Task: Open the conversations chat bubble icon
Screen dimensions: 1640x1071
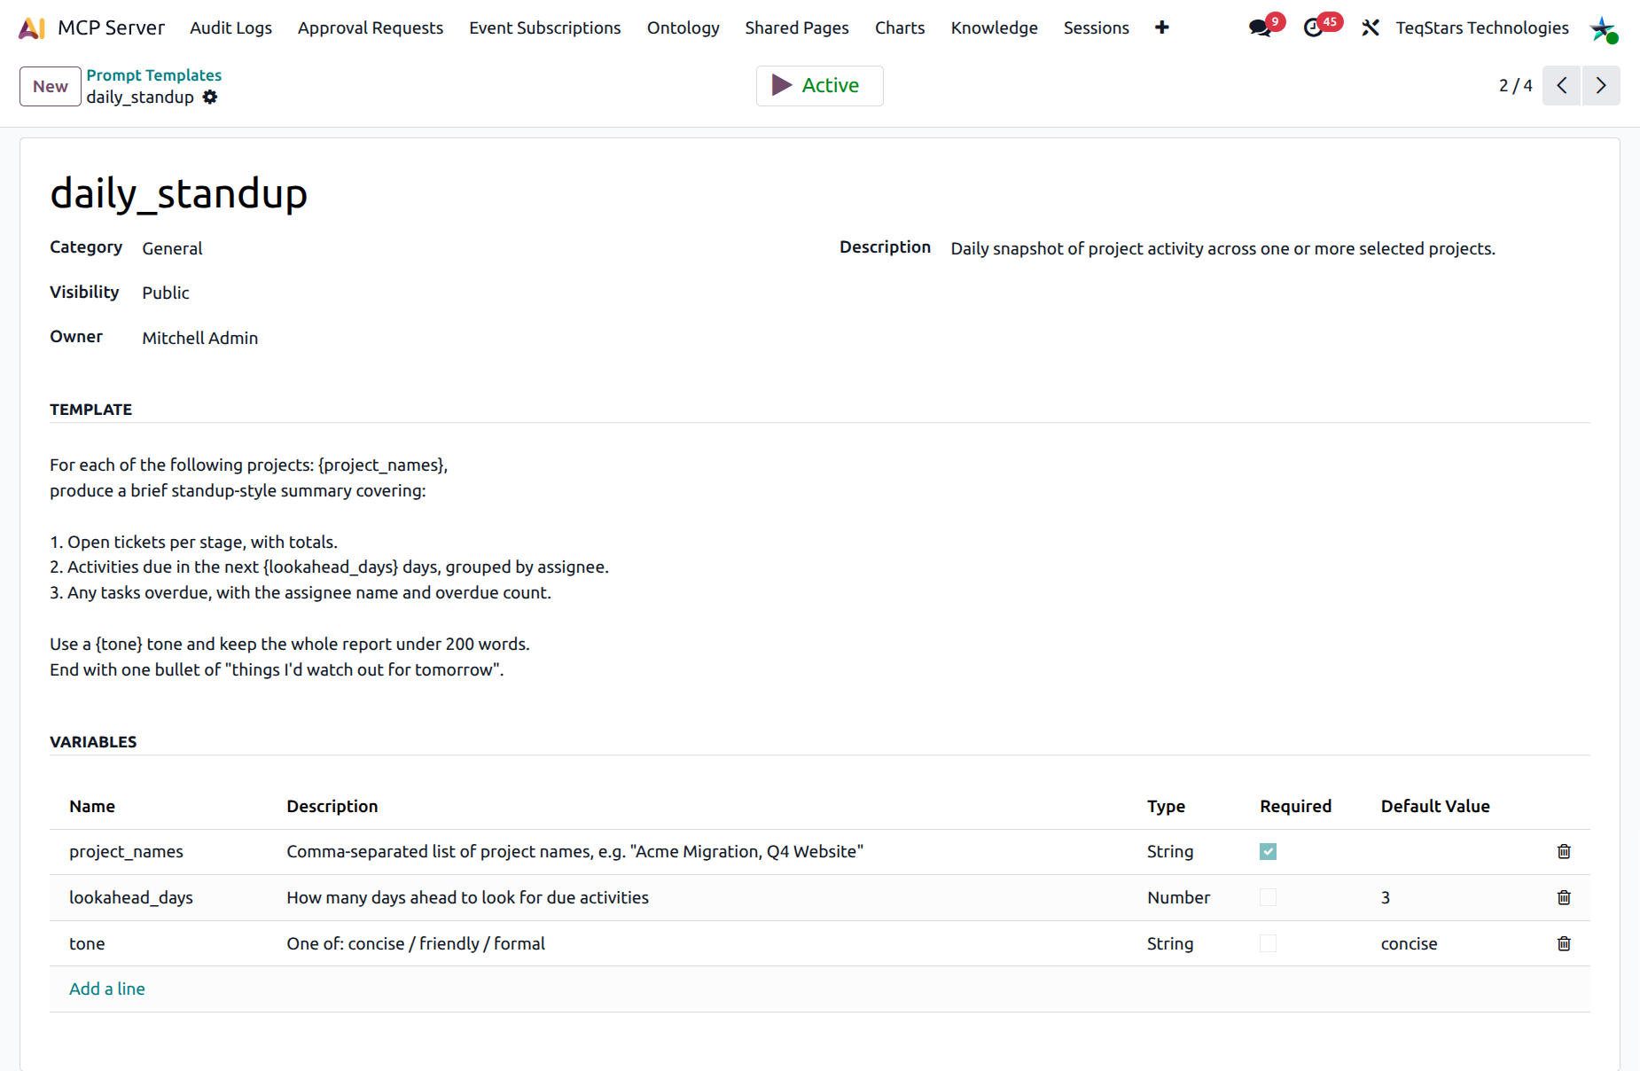Action: point(1260,27)
